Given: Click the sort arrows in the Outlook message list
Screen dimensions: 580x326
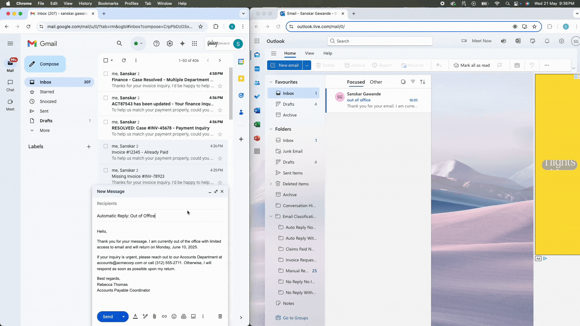Looking at the screenshot, I should coord(423,82).
